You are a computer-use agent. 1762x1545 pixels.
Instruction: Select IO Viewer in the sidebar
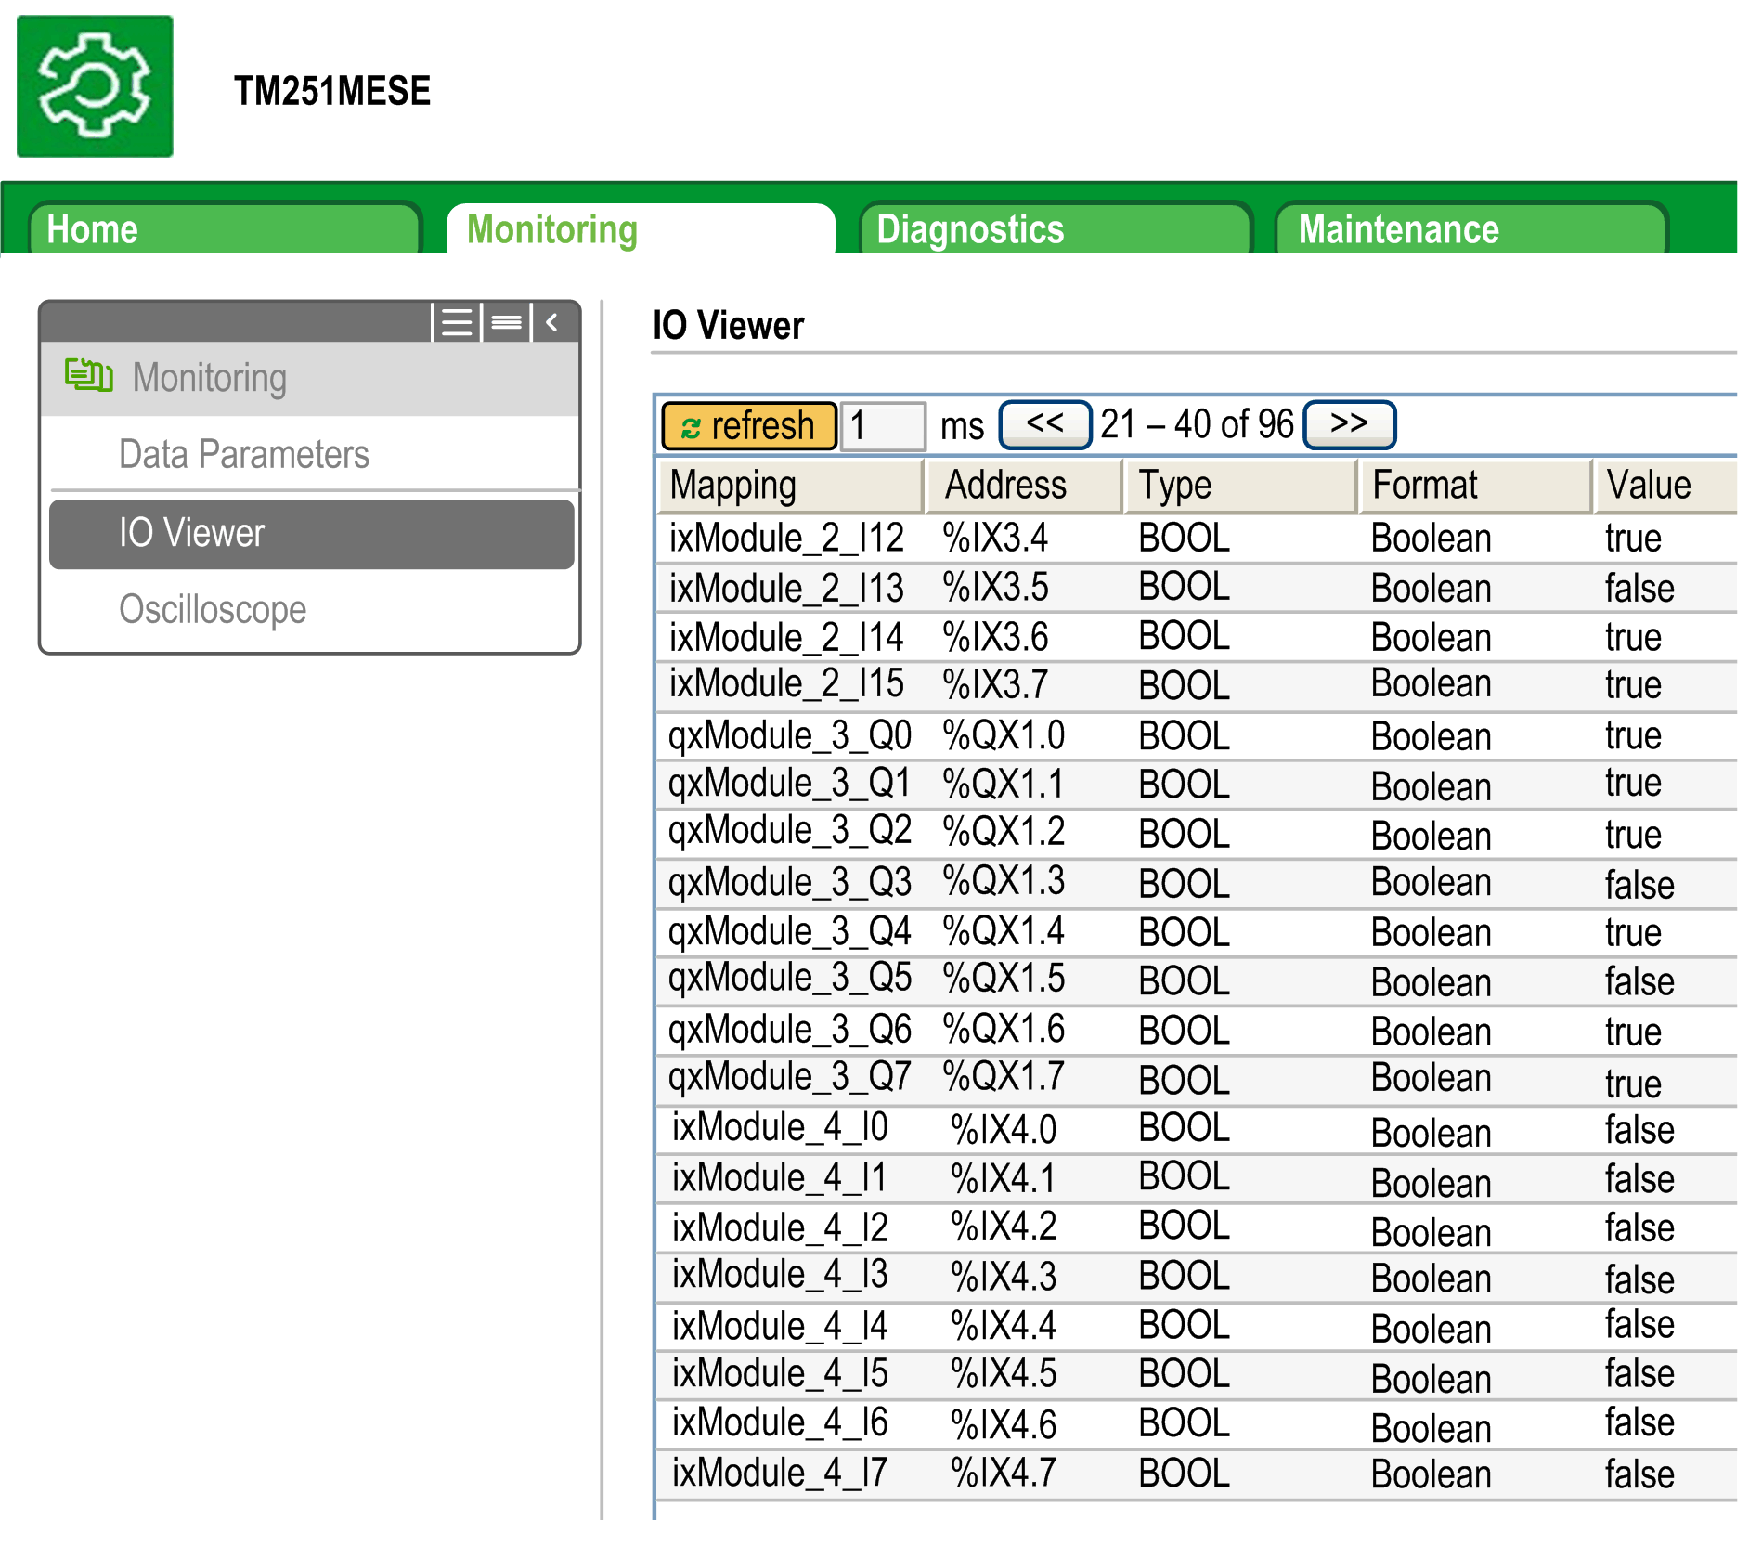(x=311, y=534)
